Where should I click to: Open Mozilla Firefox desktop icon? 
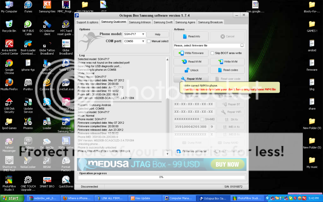9,85
